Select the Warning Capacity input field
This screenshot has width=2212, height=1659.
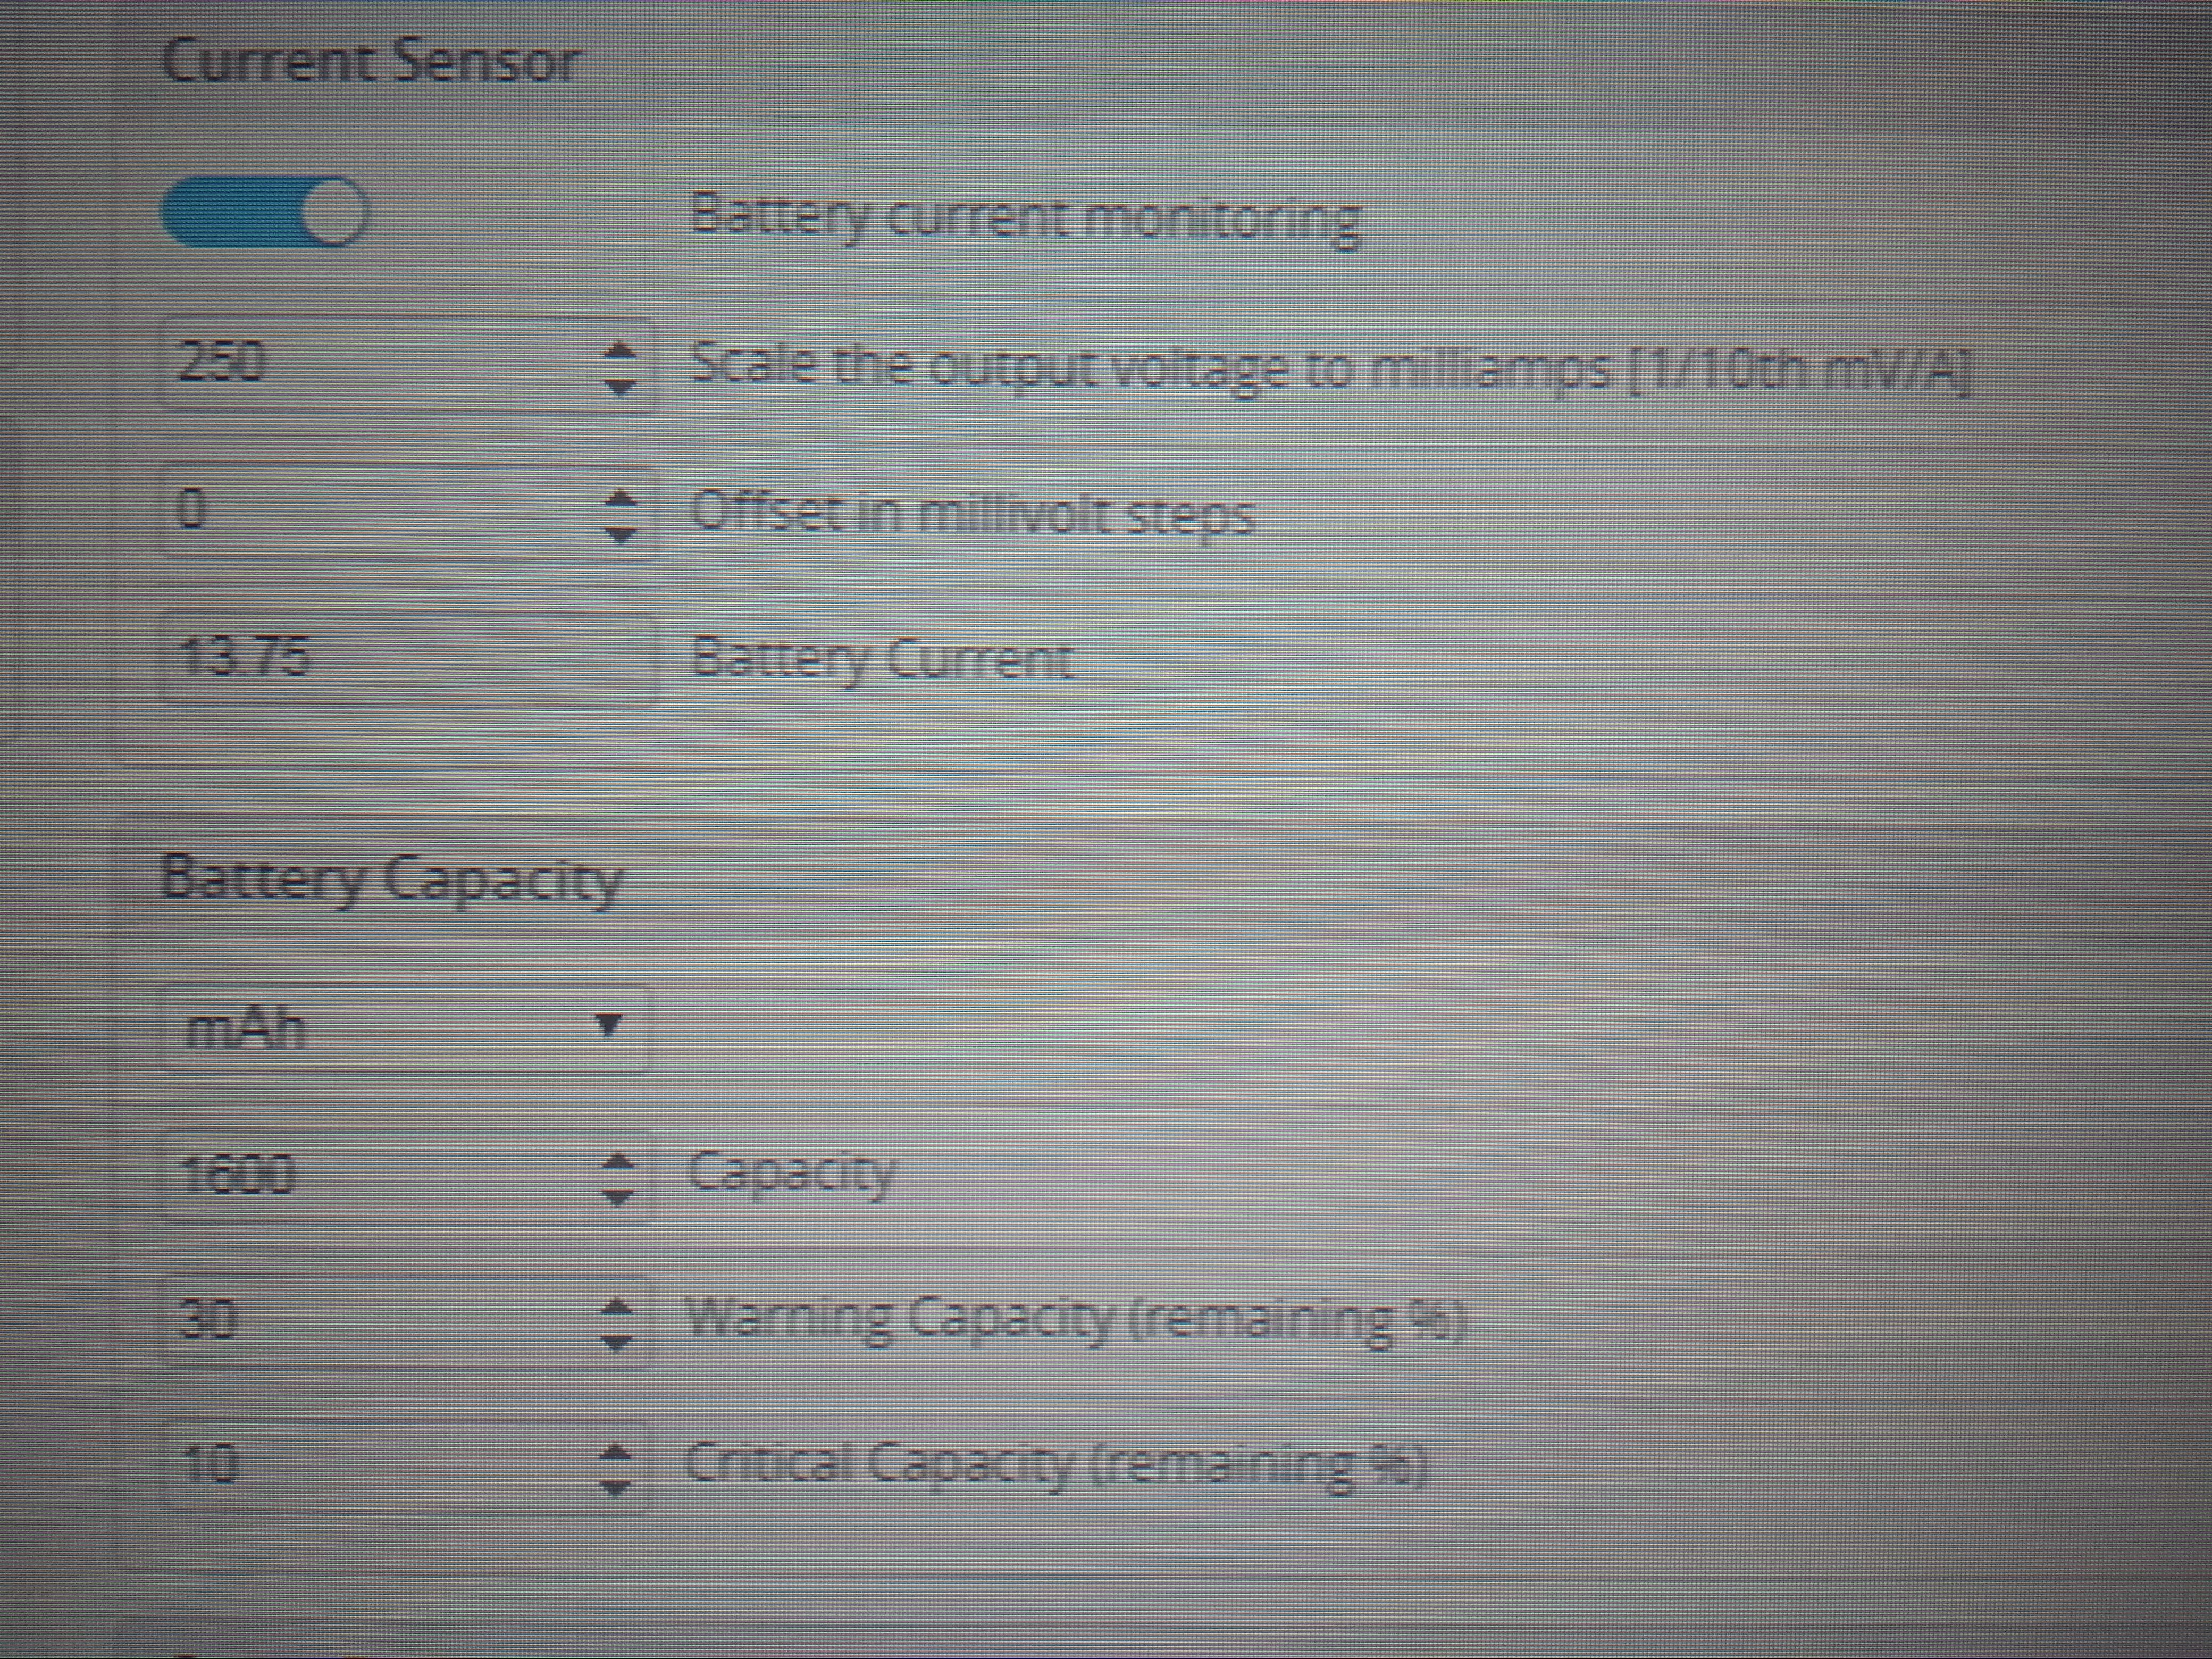coord(380,1321)
